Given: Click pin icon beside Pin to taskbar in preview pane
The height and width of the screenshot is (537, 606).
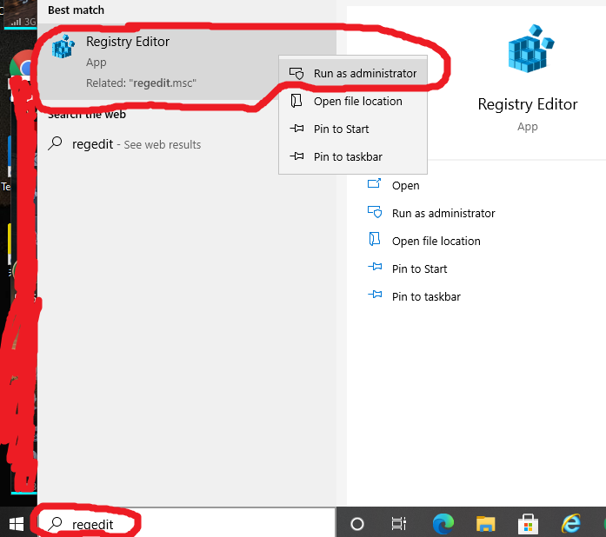Looking at the screenshot, I should click(x=375, y=295).
